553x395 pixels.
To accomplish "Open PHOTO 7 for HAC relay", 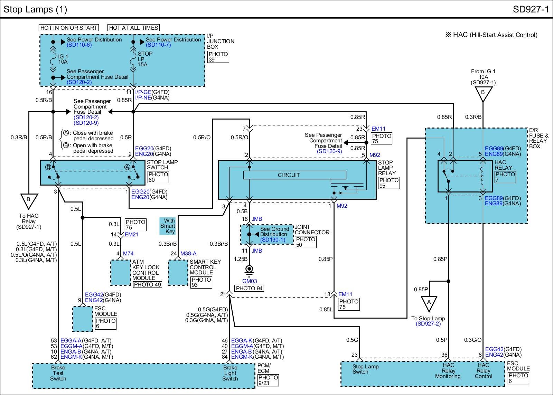I will pyautogui.click(x=505, y=177).
